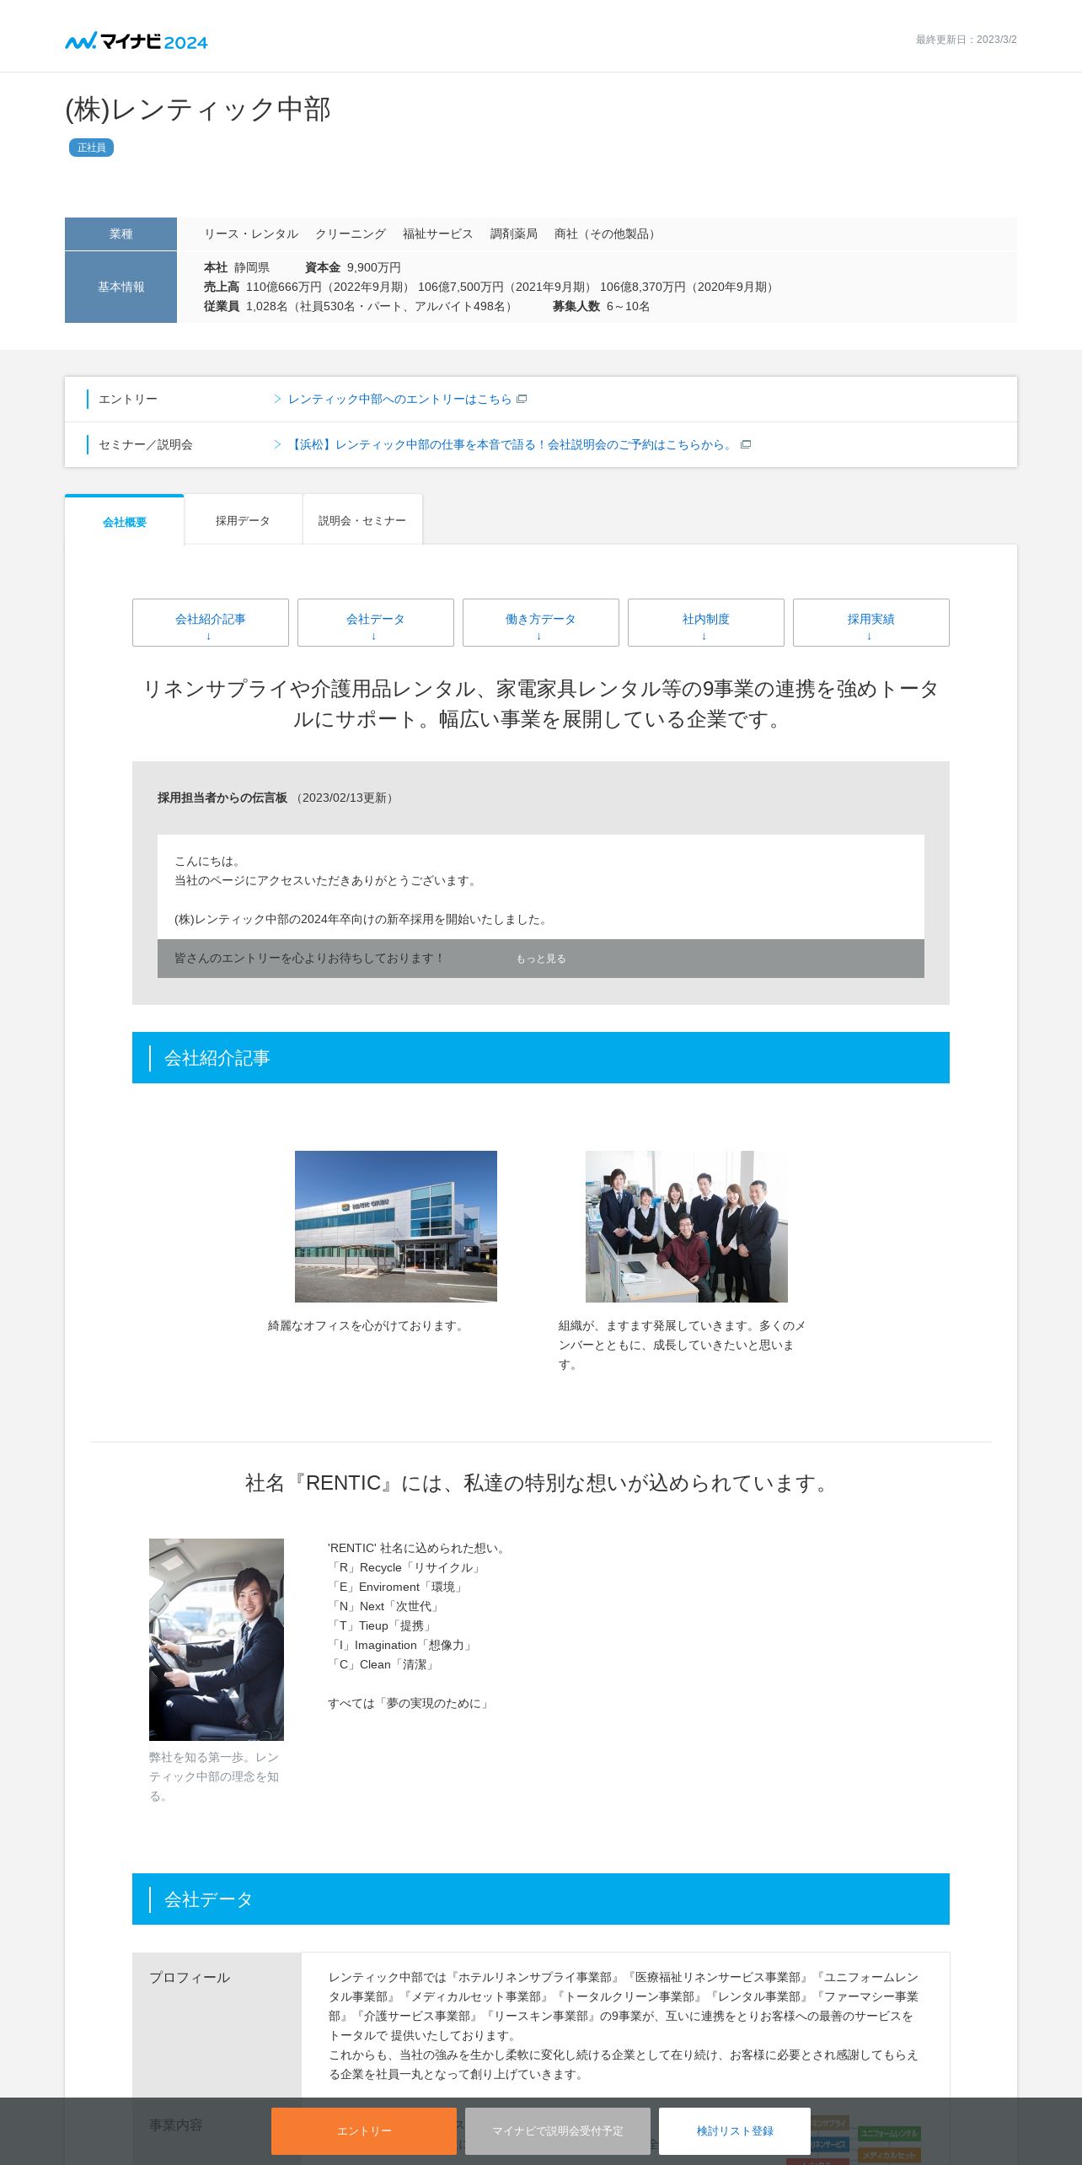Click 採用担当者からの伝言板 heading
The height and width of the screenshot is (2165, 1082).
[222, 798]
